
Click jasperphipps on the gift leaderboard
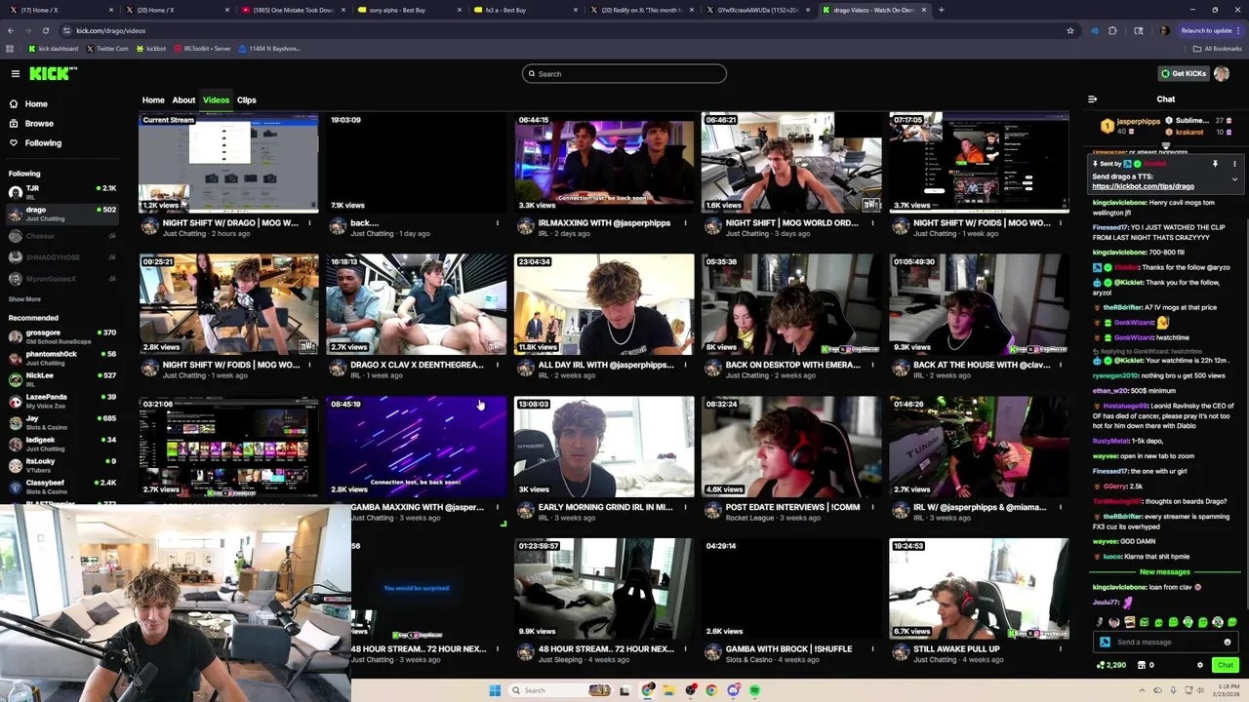click(1138, 122)
